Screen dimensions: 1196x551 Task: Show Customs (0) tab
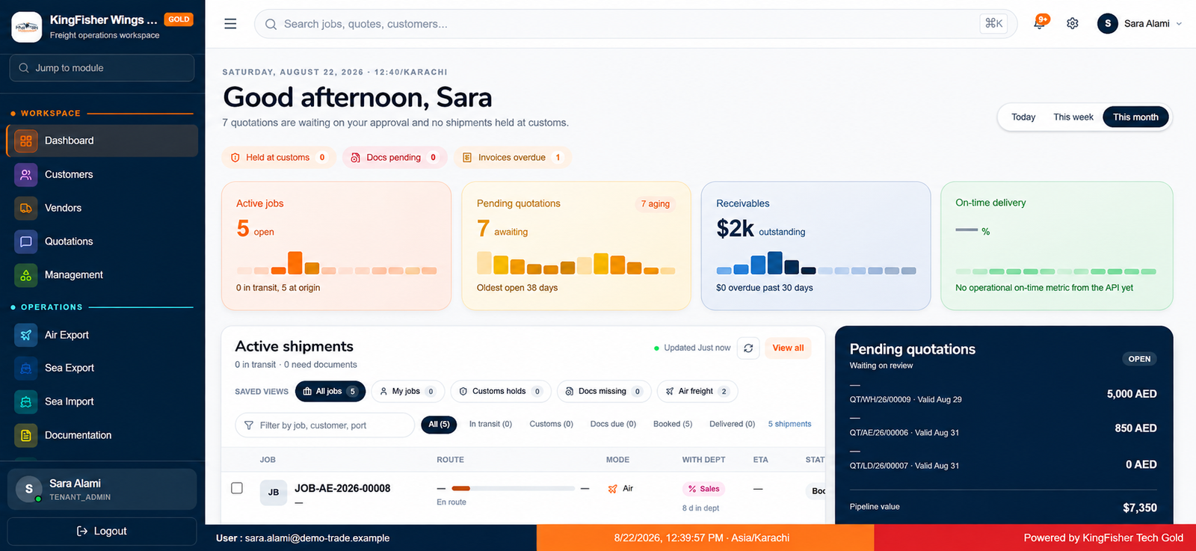551,424
